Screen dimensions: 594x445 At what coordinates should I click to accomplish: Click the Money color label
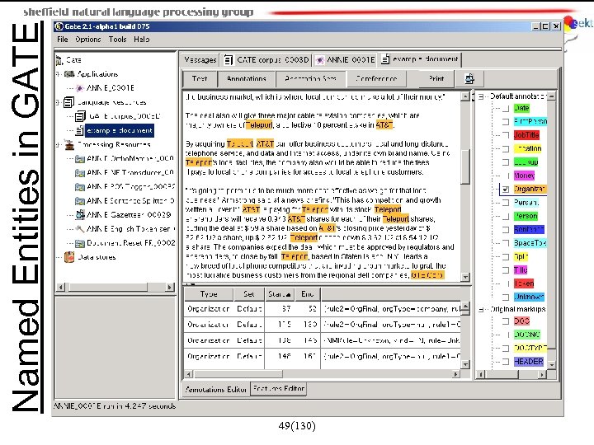point(525,176)
